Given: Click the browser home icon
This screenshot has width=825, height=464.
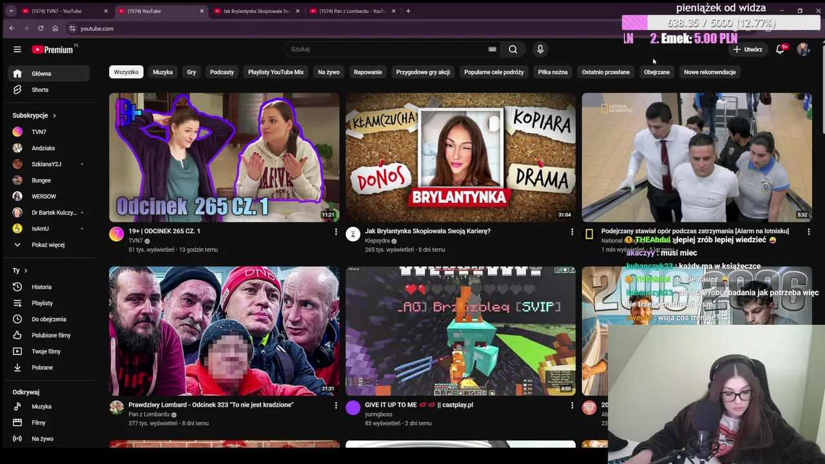Looking at the screenshot, I should pyautogui.click(x=55, y=28).
